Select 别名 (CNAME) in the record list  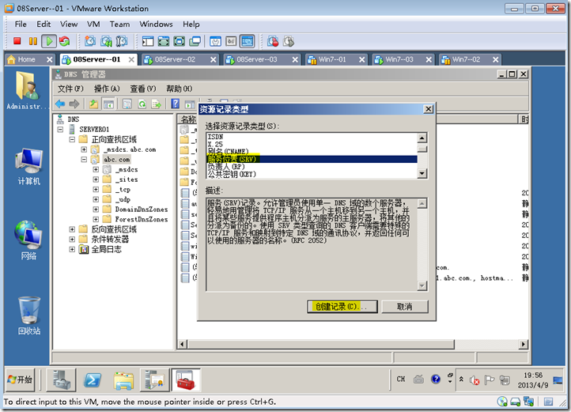click(229, 151)
